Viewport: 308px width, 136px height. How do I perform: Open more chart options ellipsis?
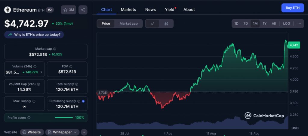tap(299, 23)
